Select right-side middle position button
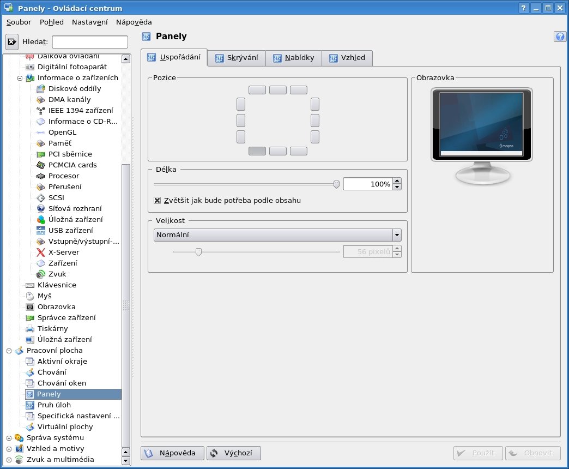The image size is (569, 469). point(315,121)
